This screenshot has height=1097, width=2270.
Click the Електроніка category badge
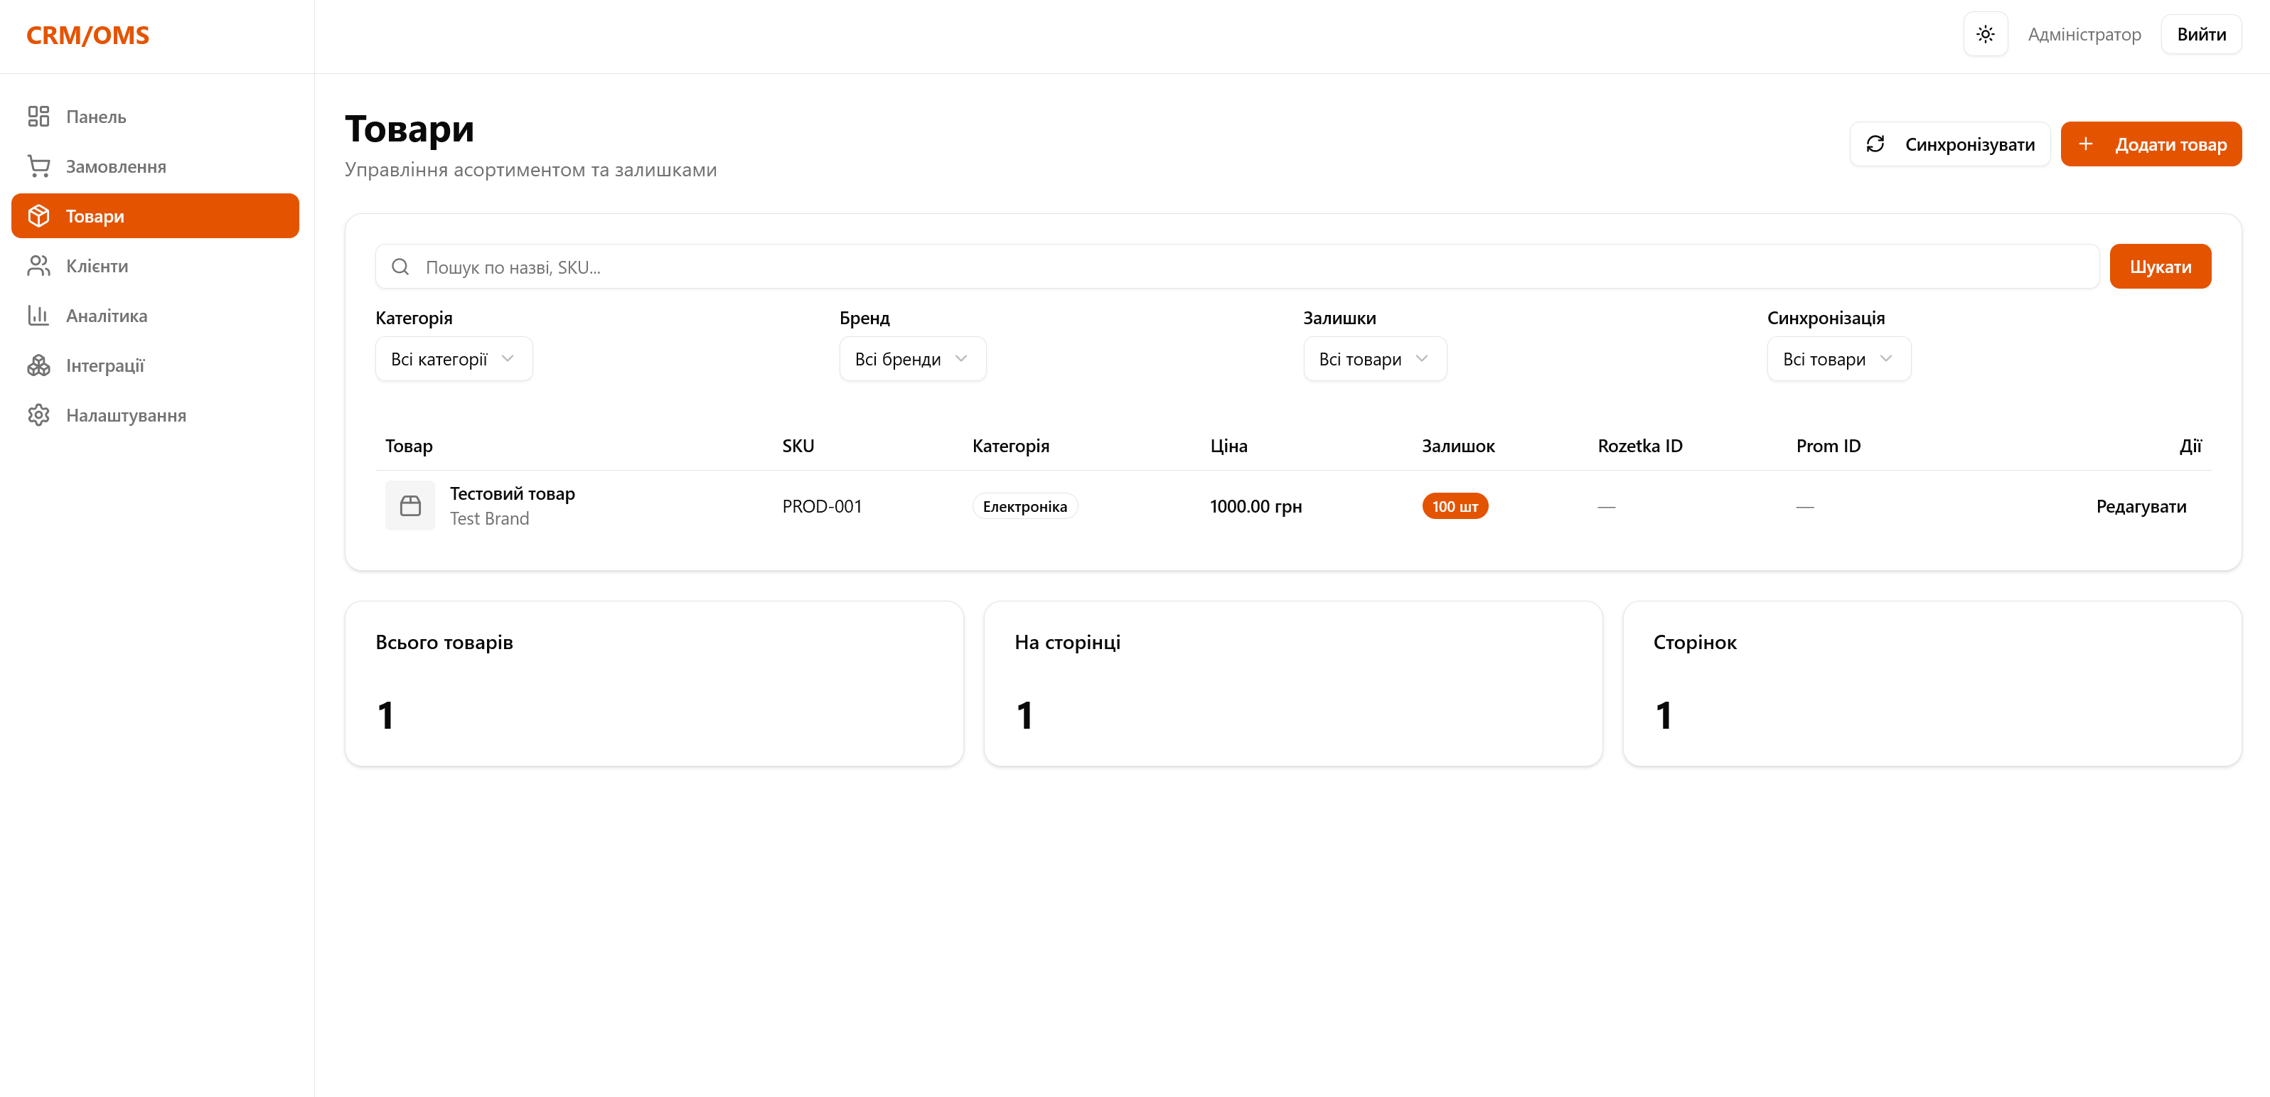pyautogui.click(x=1024, y=505)
